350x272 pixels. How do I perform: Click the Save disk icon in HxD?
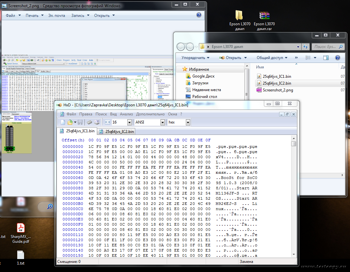pos(80,122)
